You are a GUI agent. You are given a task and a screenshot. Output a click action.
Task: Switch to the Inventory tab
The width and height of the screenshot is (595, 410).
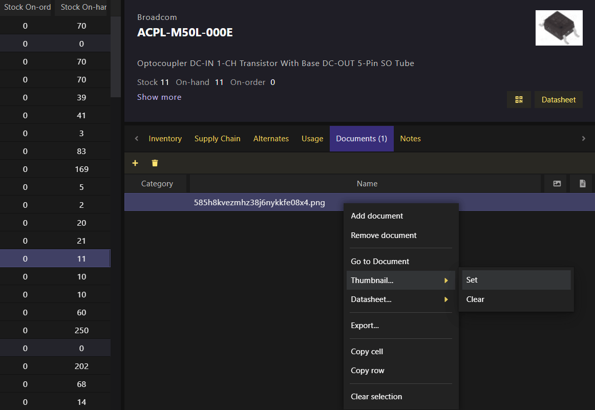click(x=165, y=139)
